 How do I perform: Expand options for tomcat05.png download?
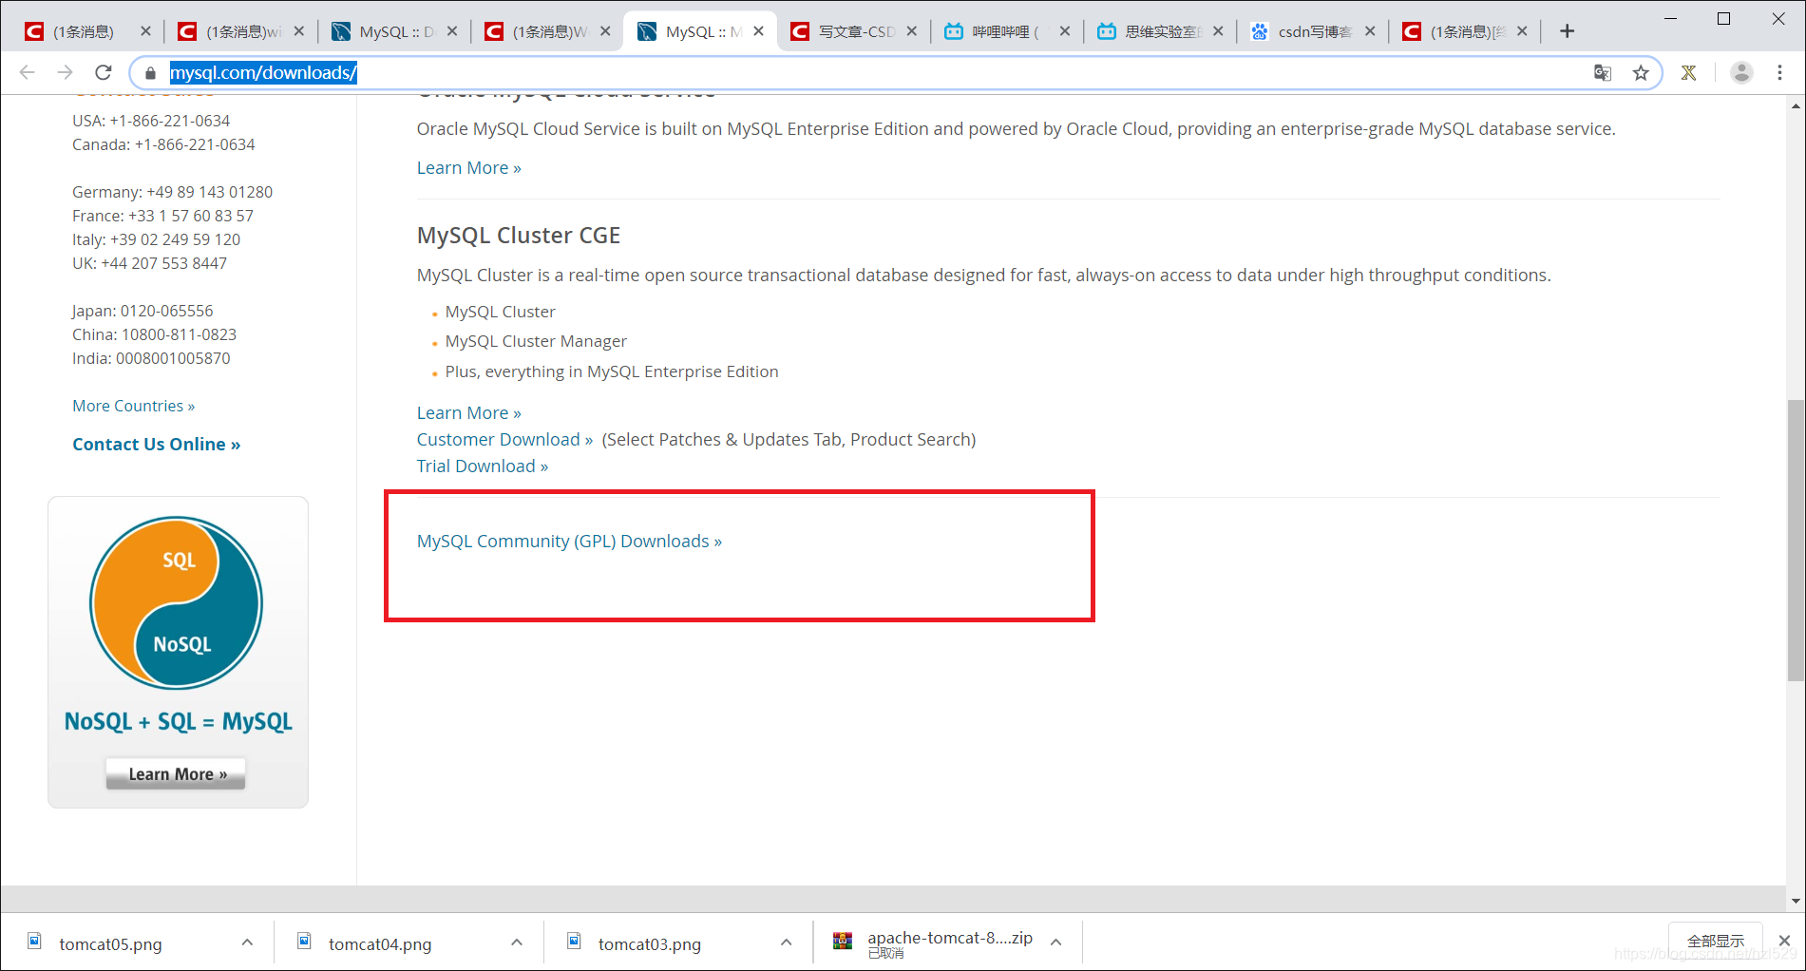click(x=247, y=942)
